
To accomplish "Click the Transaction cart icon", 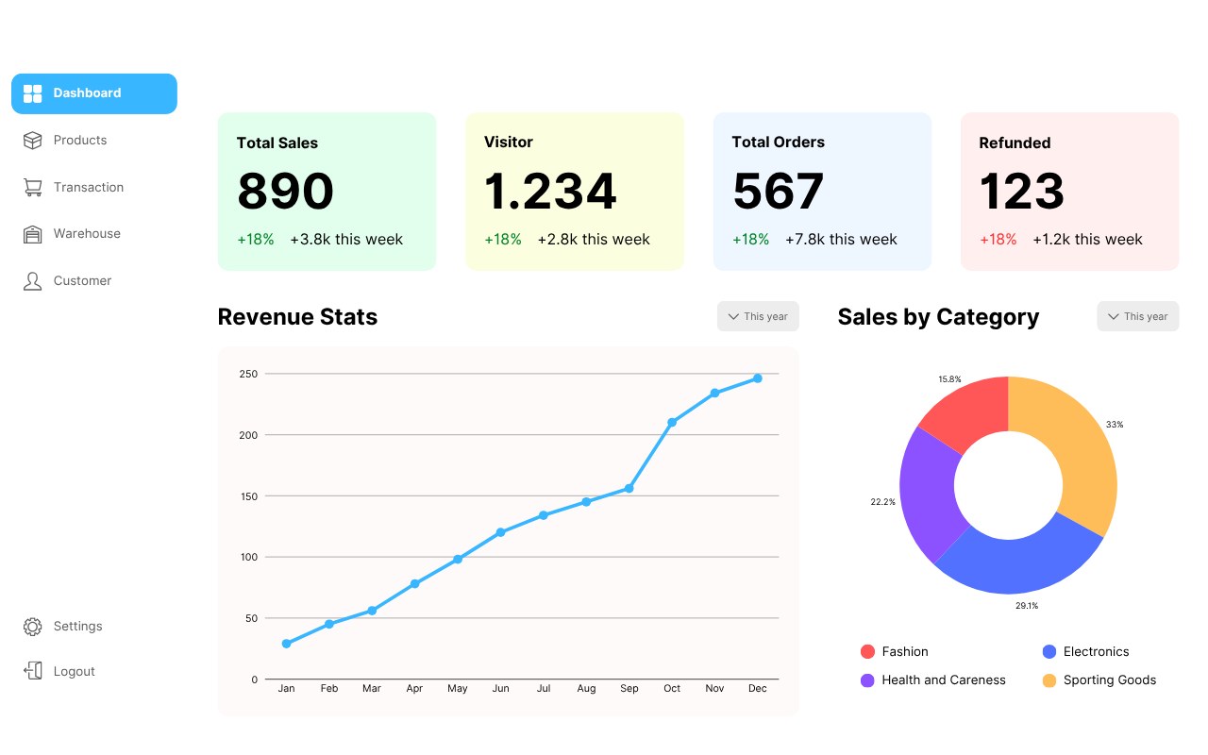I will coord(33,188).
